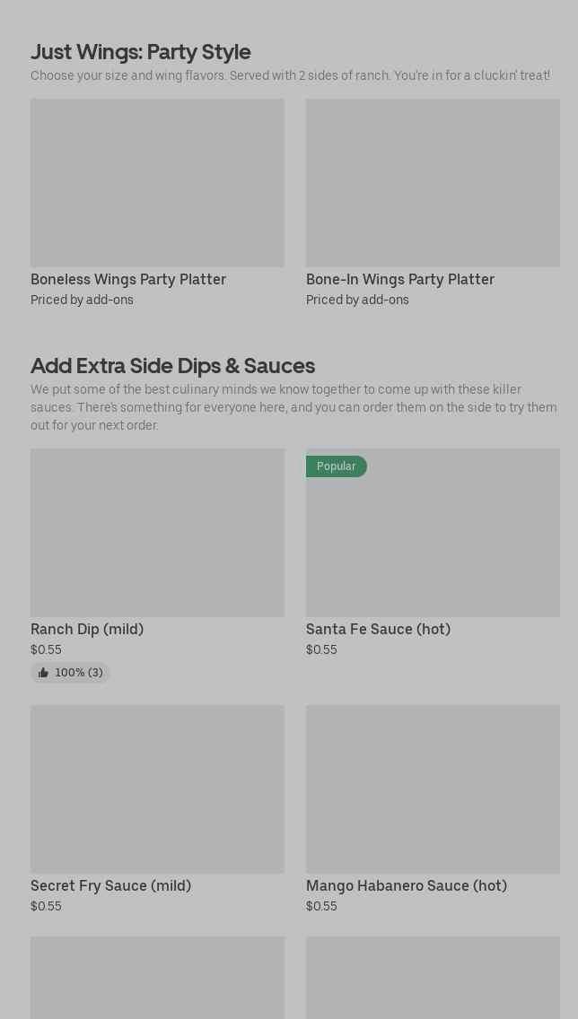
Task: Click the "Add Extra Side Dips & Sauces" heading
Action: 172,365
